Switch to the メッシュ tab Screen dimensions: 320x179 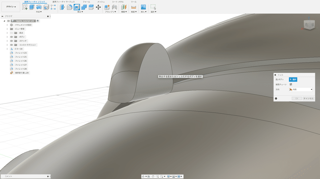click(x=101, y=2)
